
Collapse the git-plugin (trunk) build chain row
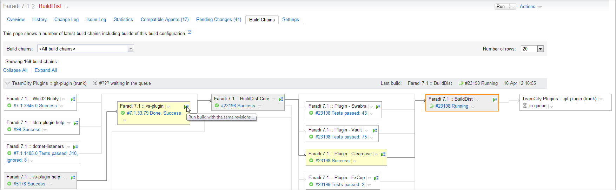(x=7, y=83)
